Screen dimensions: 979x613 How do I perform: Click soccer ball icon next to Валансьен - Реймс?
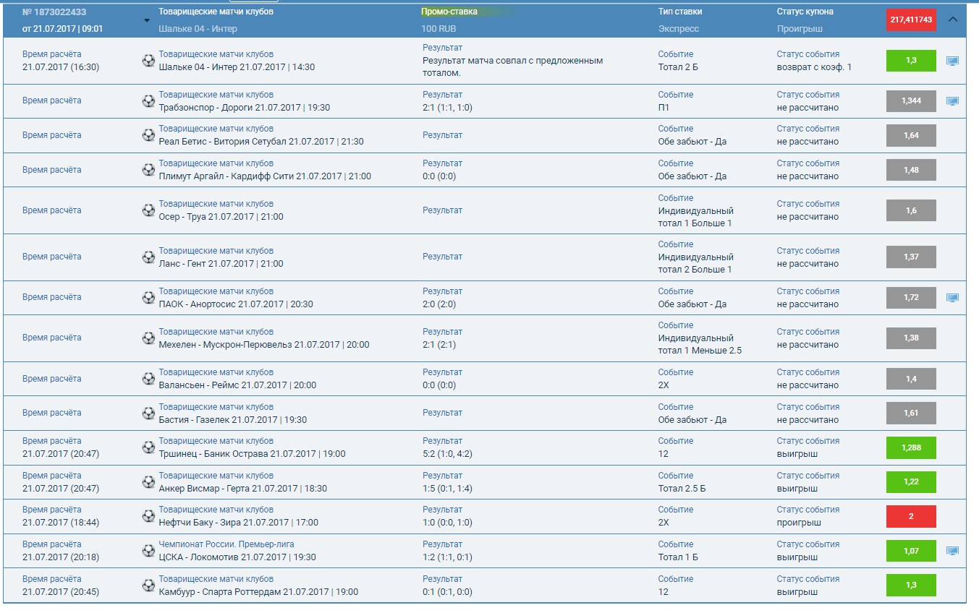coord(148,379)
